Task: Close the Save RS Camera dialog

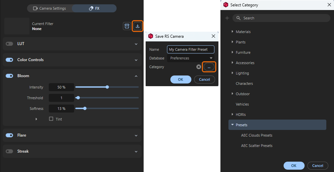Action: pos(213,36)
